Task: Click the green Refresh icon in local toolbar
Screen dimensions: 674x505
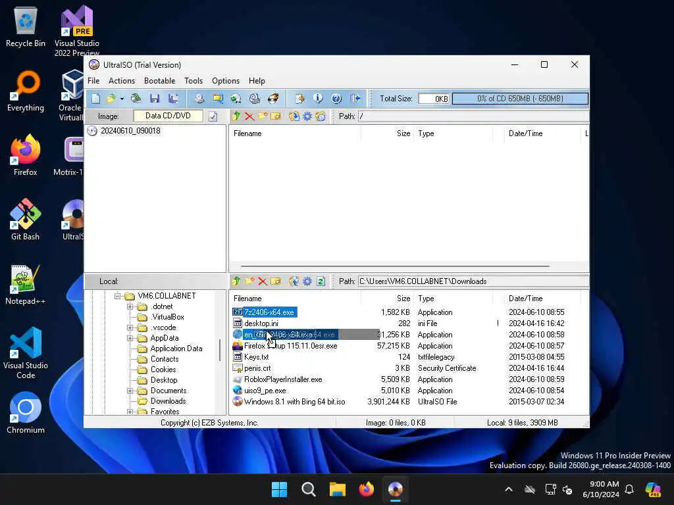Action: click(x=321, y=281)
